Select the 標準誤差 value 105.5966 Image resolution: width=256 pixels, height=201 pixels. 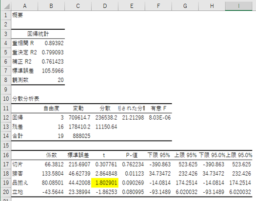[x=51, y=71]
